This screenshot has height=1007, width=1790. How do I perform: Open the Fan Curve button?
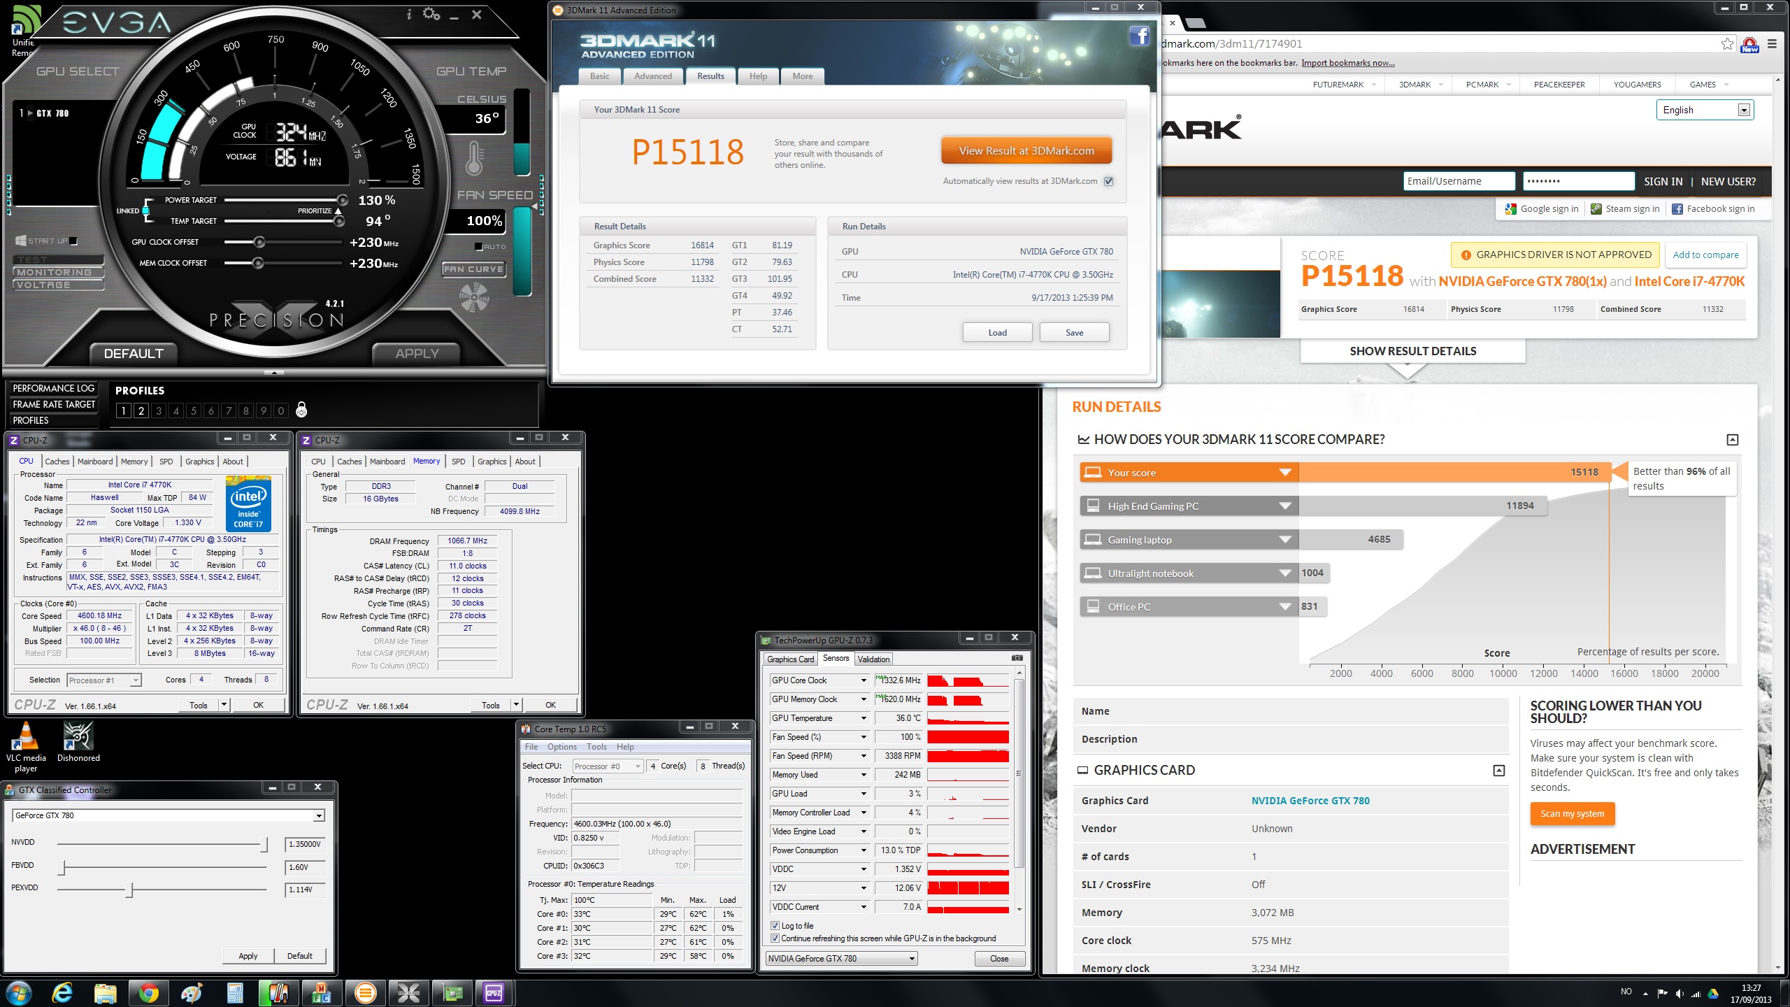473,269
